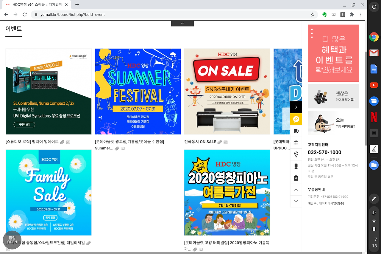Open the handwriting pen app on the shelf
Screen dimensions: 381x254
click(374, 149)
